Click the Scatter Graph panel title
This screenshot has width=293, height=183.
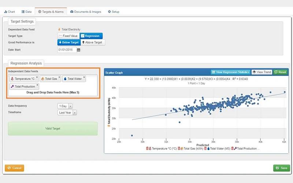(x=114, y=72)
